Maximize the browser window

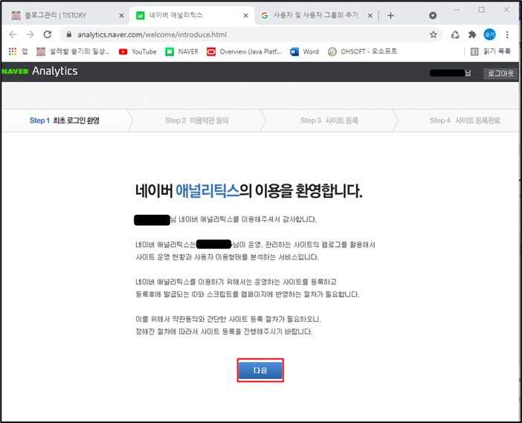coord(481,10)
